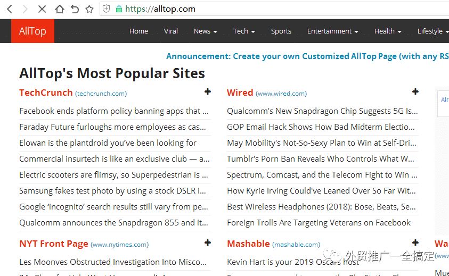
Task: Click the green padlock site info icon
Action: 119,9
